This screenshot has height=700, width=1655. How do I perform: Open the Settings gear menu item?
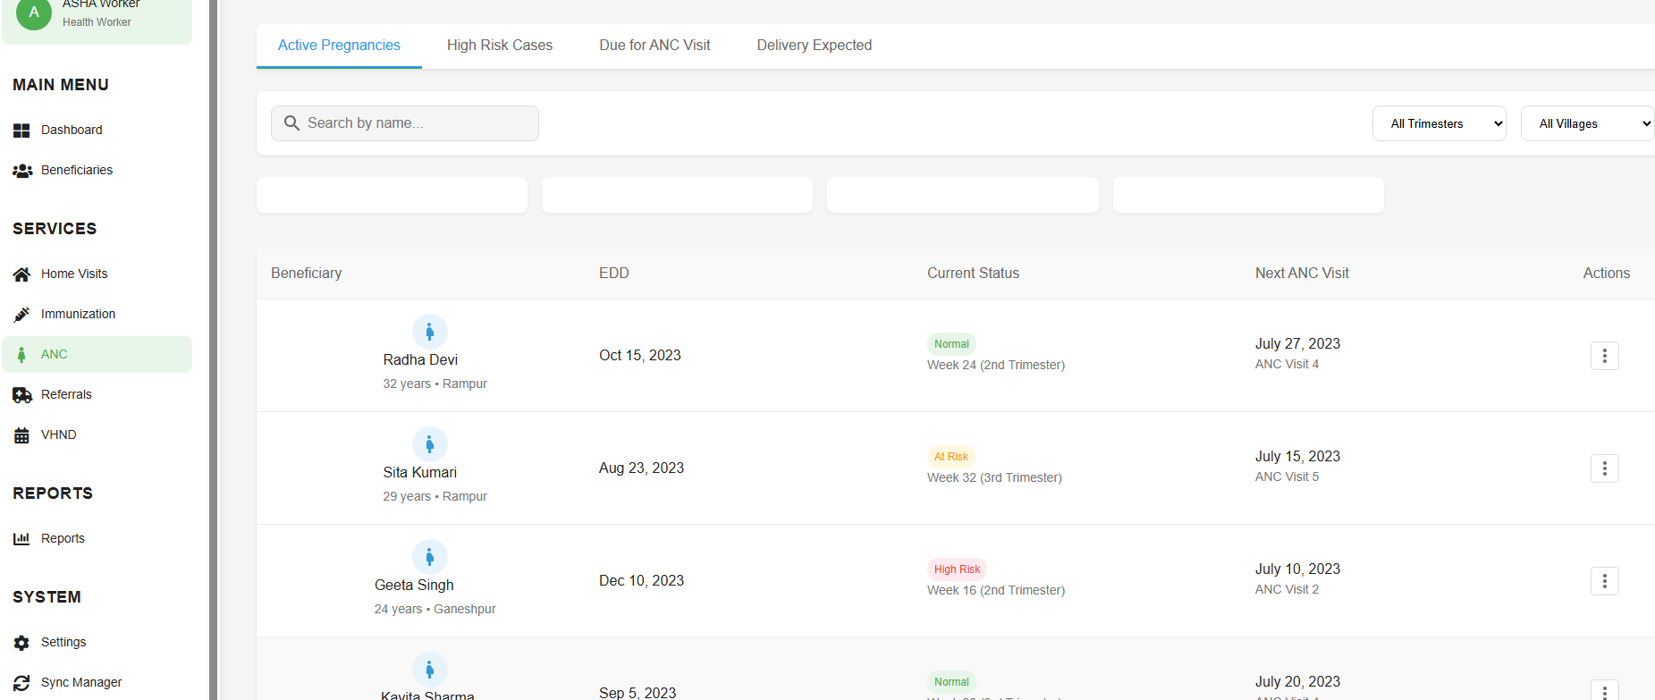[x=63, y=643]
